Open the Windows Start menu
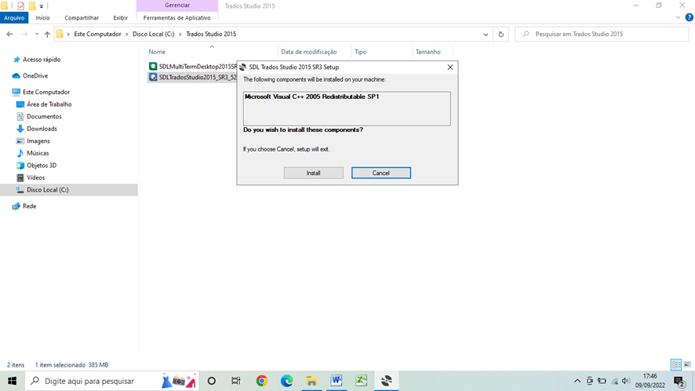This screenshot has height=391, width=695. pyautogui.click(x=12, y=381)
